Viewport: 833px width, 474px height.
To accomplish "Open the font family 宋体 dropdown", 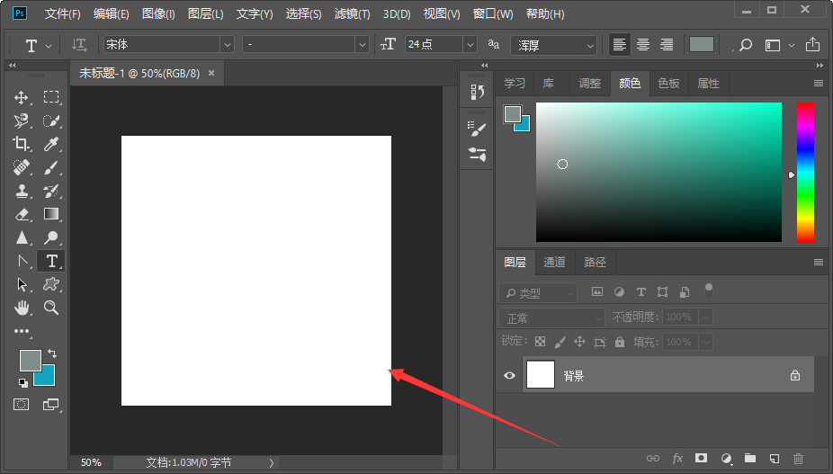I will click(x=228, y=45).
